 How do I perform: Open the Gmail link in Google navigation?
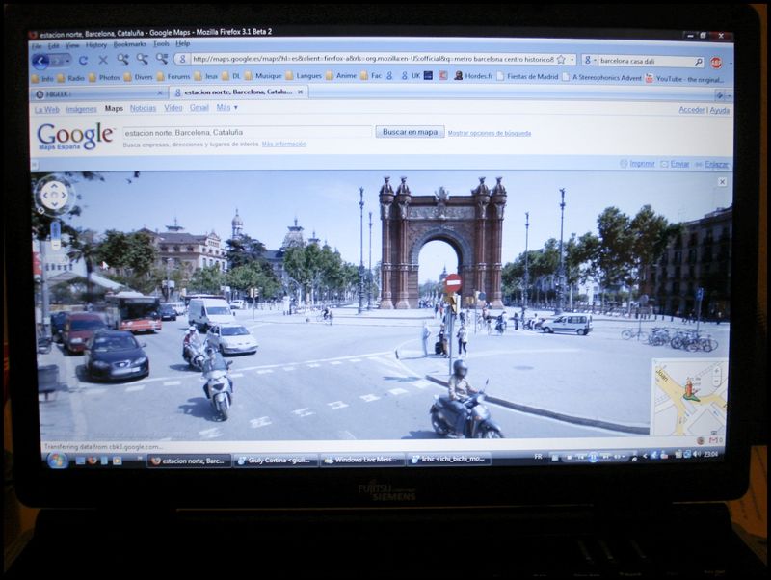click(x=199, y=108)
